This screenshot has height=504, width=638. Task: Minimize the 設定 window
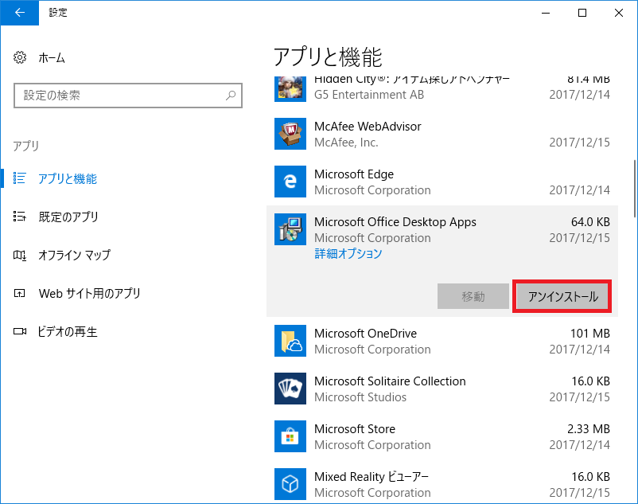546,13
